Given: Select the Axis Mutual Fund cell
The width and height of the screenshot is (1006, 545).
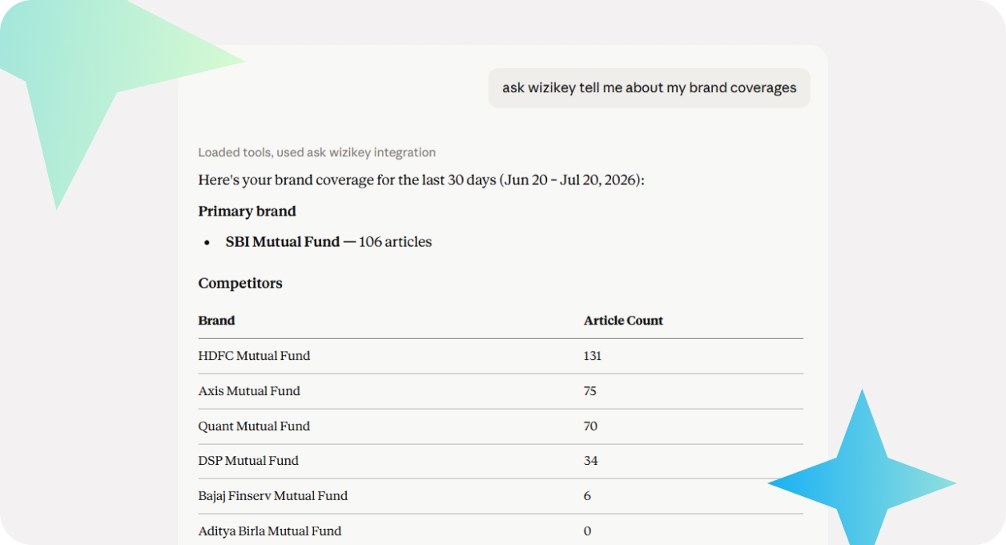Looking at the screenshot, I should (249, 391).
